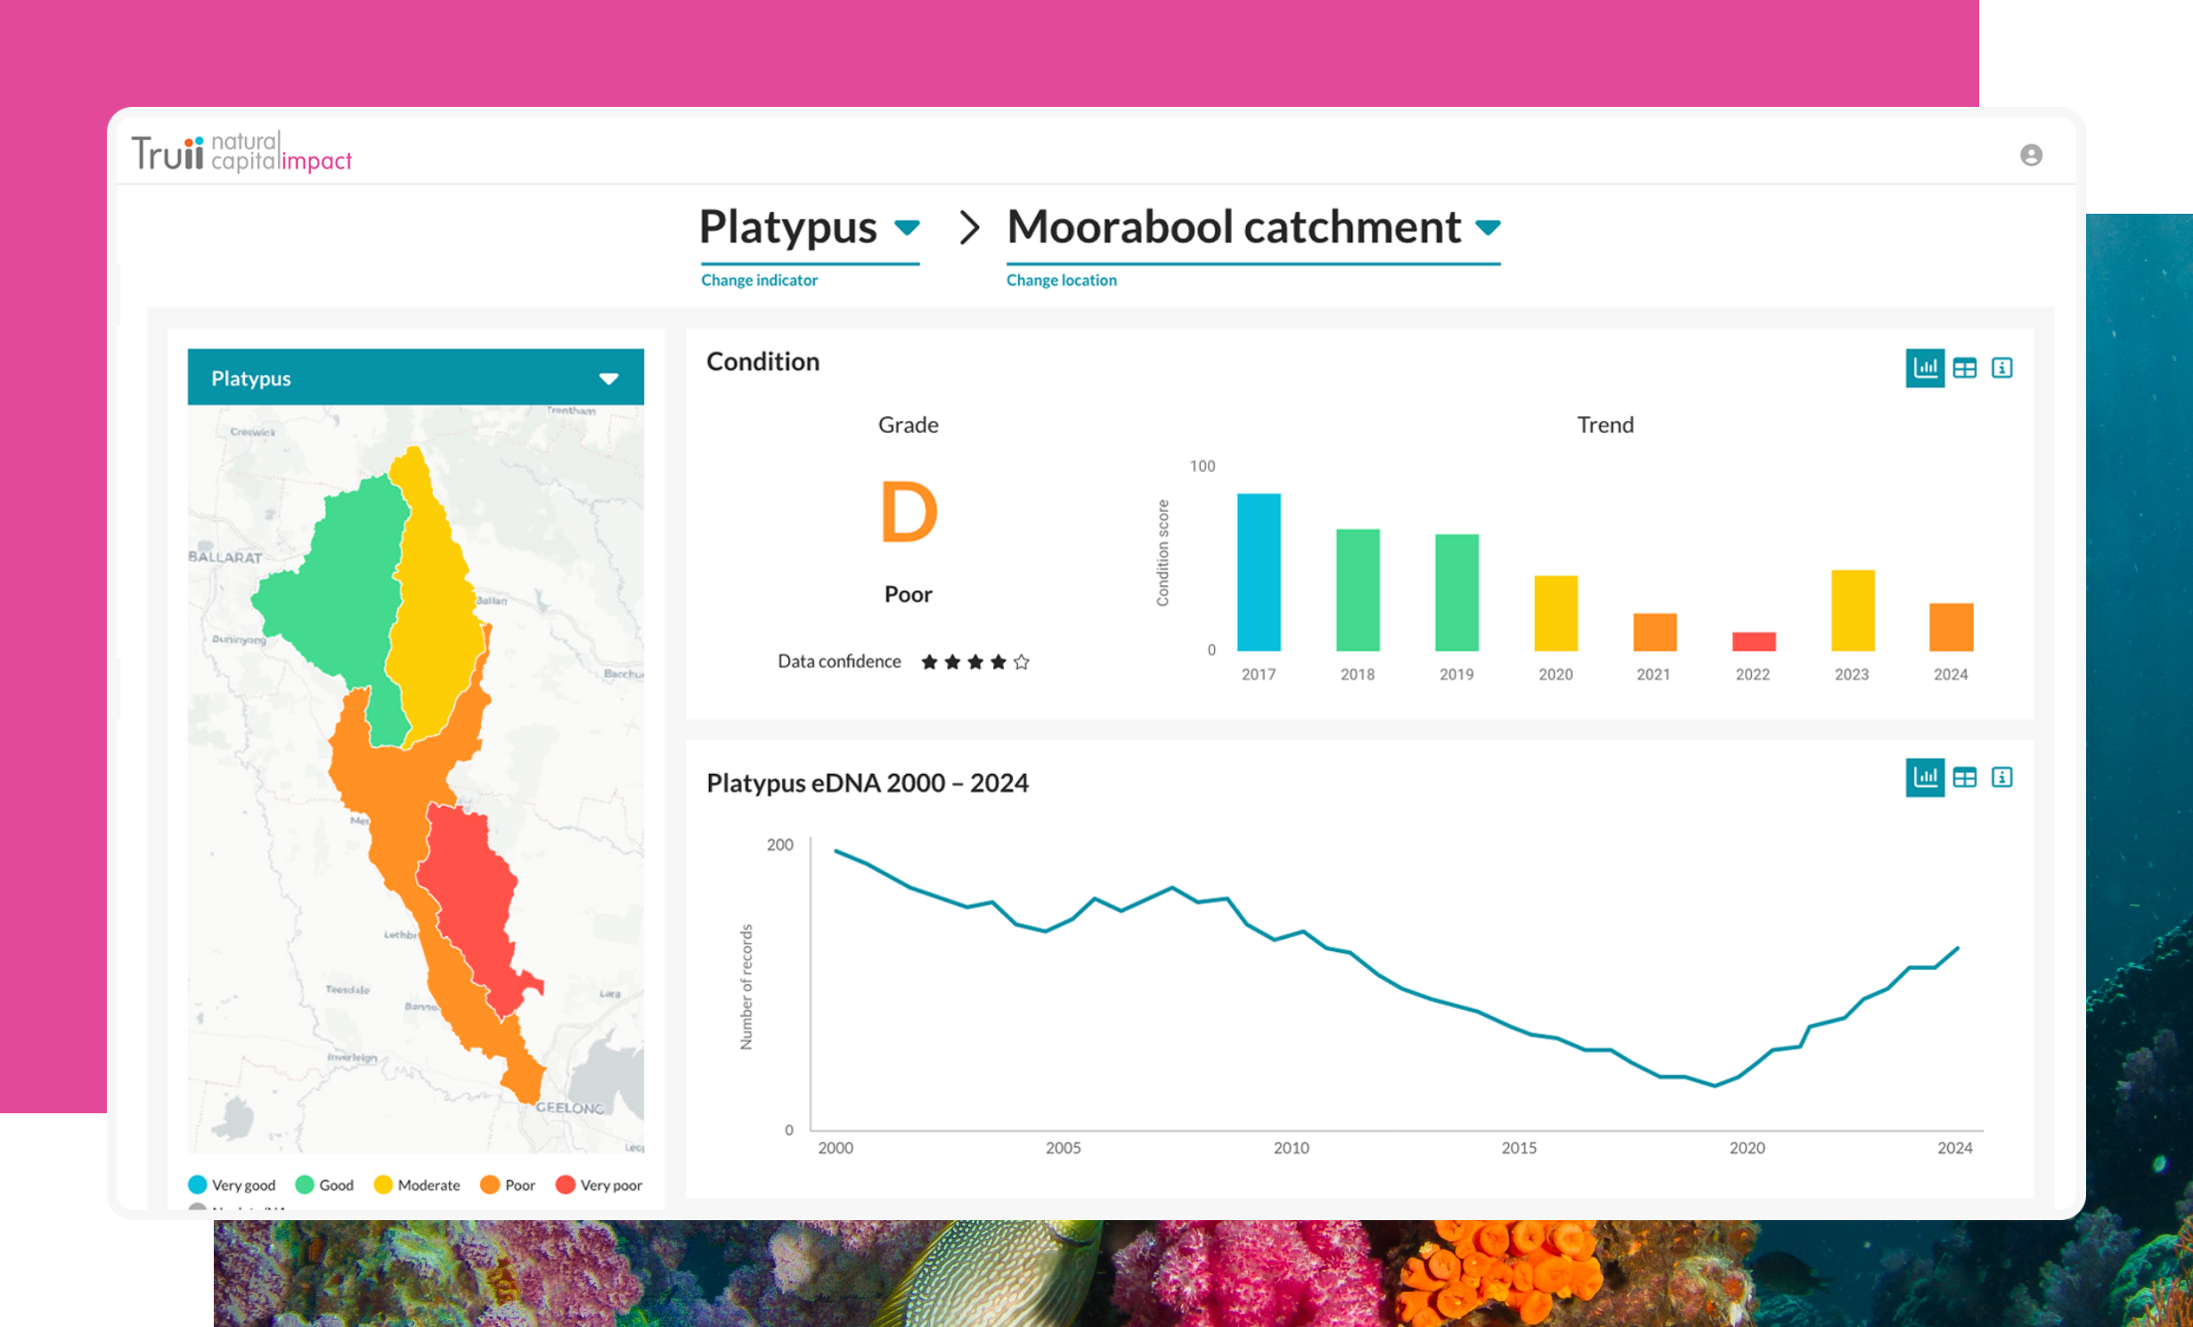Click the 'Grade' heading
This screenshot has height=1327, width=2193.
908,425
